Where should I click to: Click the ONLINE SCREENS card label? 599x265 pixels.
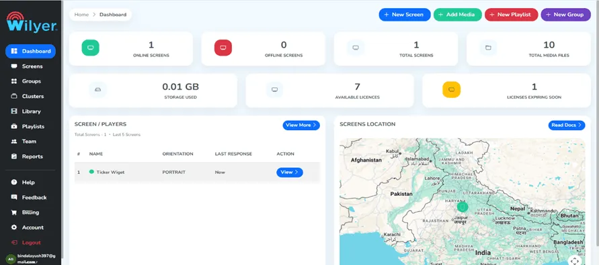point(151,55)
